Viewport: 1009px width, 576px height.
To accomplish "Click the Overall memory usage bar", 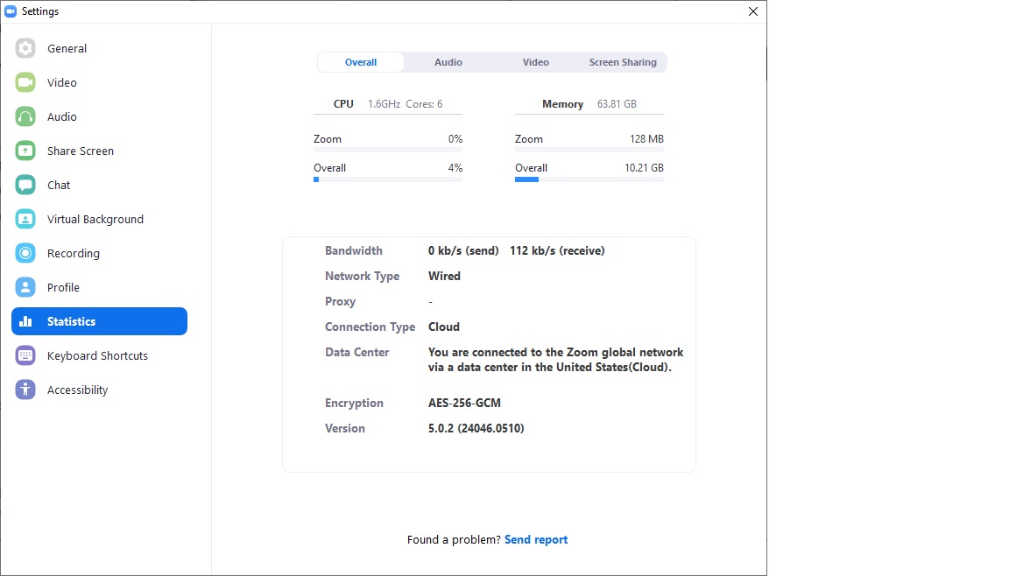I will (589, 179).
